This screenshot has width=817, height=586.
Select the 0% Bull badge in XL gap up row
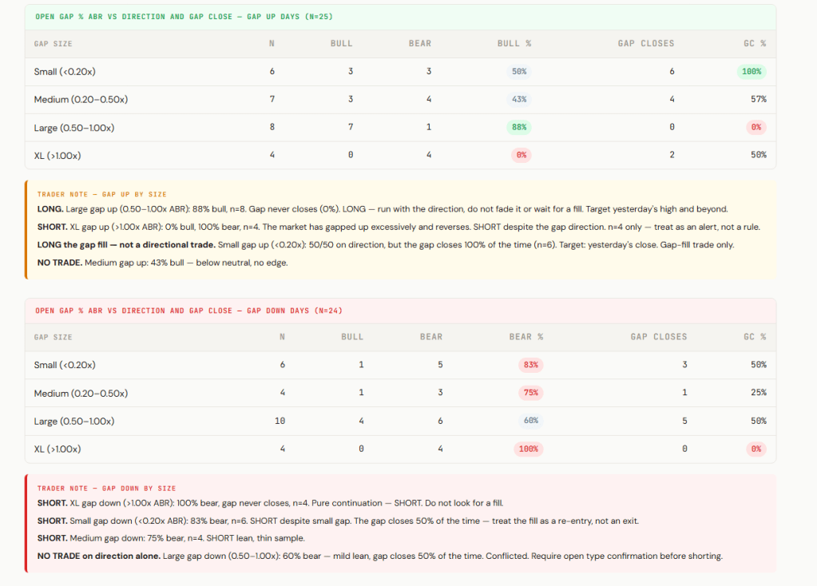click(x=521, y=155)
